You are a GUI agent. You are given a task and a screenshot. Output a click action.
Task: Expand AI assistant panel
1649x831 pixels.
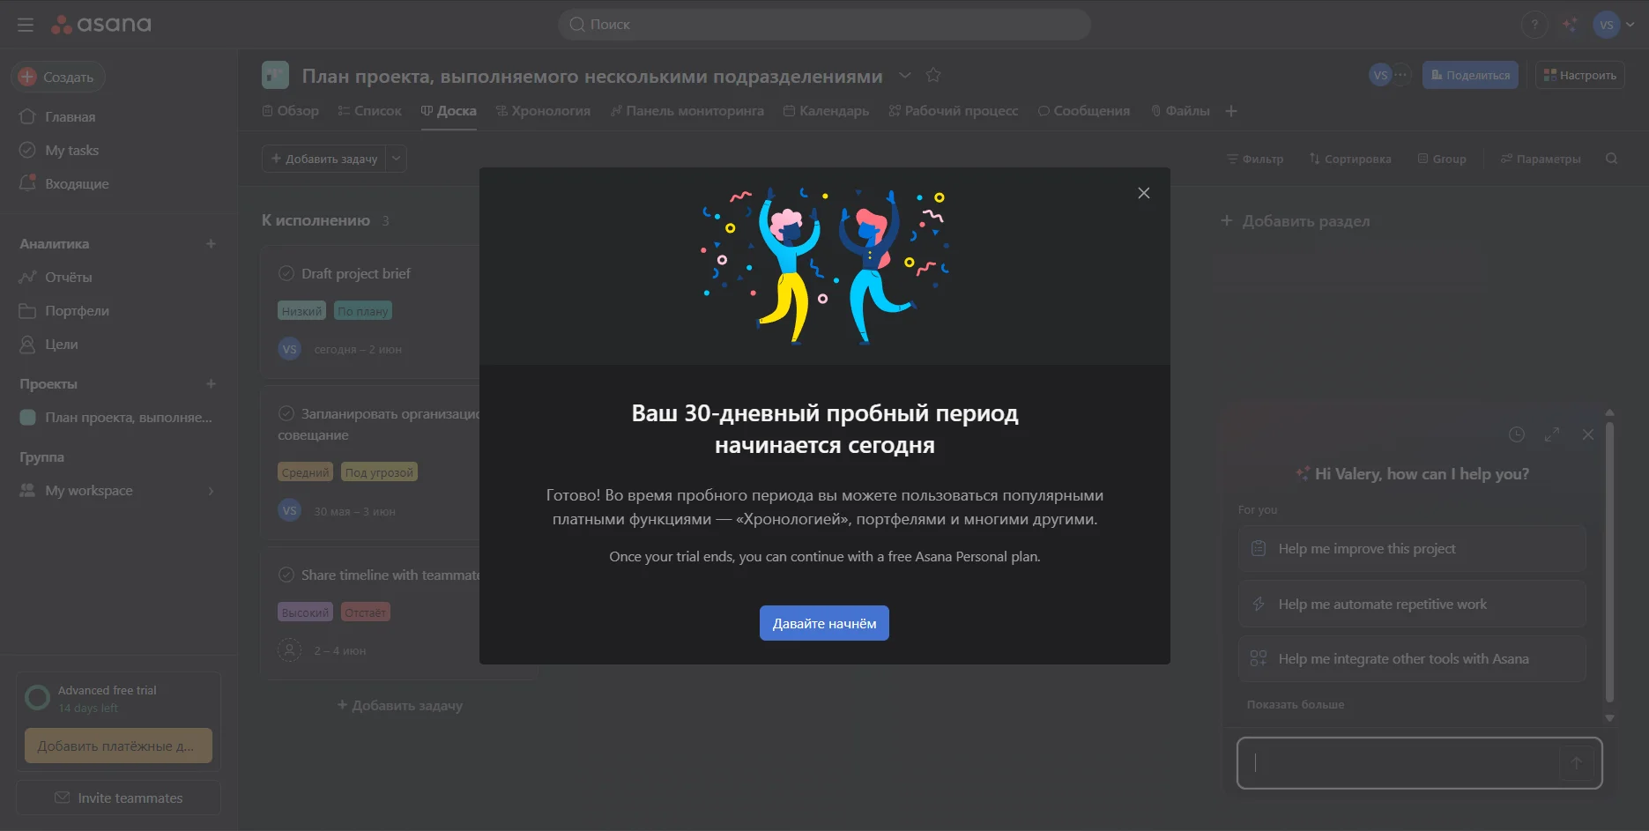point(1552,434)
